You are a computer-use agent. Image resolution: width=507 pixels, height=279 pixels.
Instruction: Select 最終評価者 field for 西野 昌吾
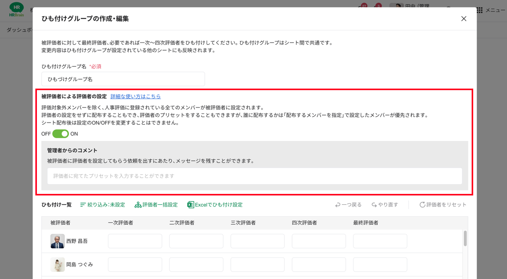coord(380,241)
